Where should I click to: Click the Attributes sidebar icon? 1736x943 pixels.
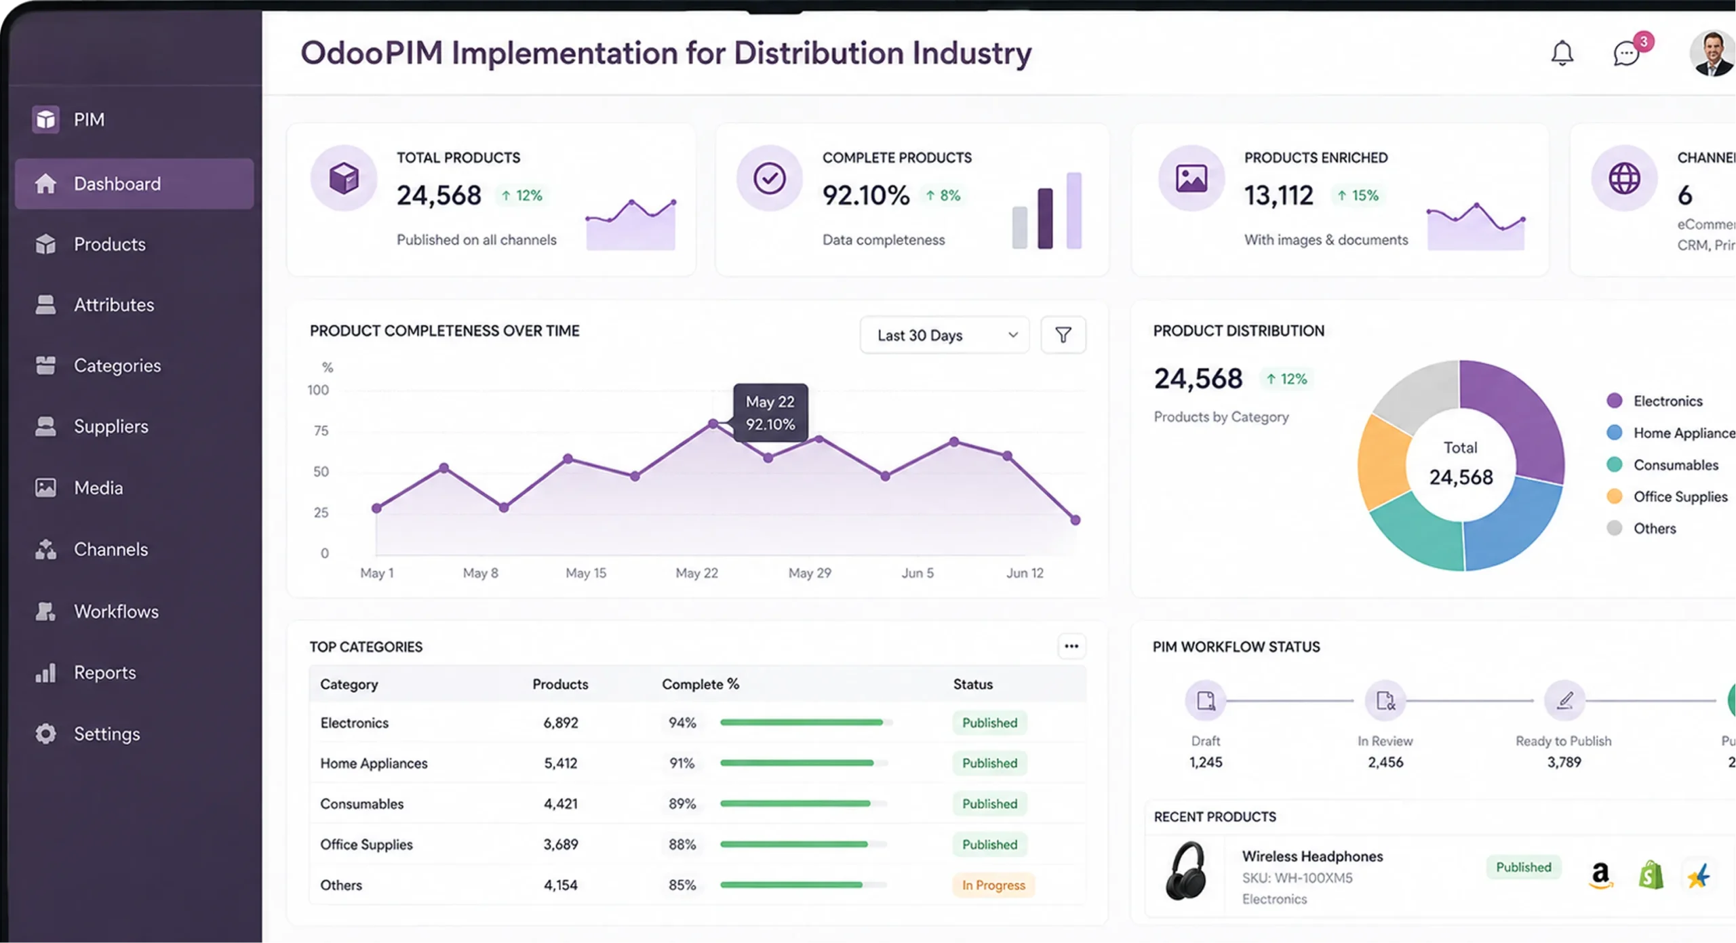tap(45, 304)
